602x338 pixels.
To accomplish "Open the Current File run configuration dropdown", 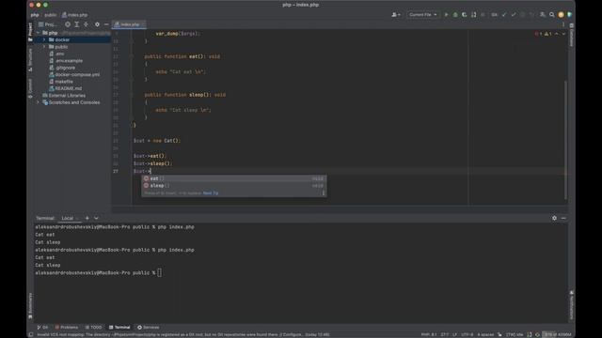I will pyautogui.click(x=422, y=15).
